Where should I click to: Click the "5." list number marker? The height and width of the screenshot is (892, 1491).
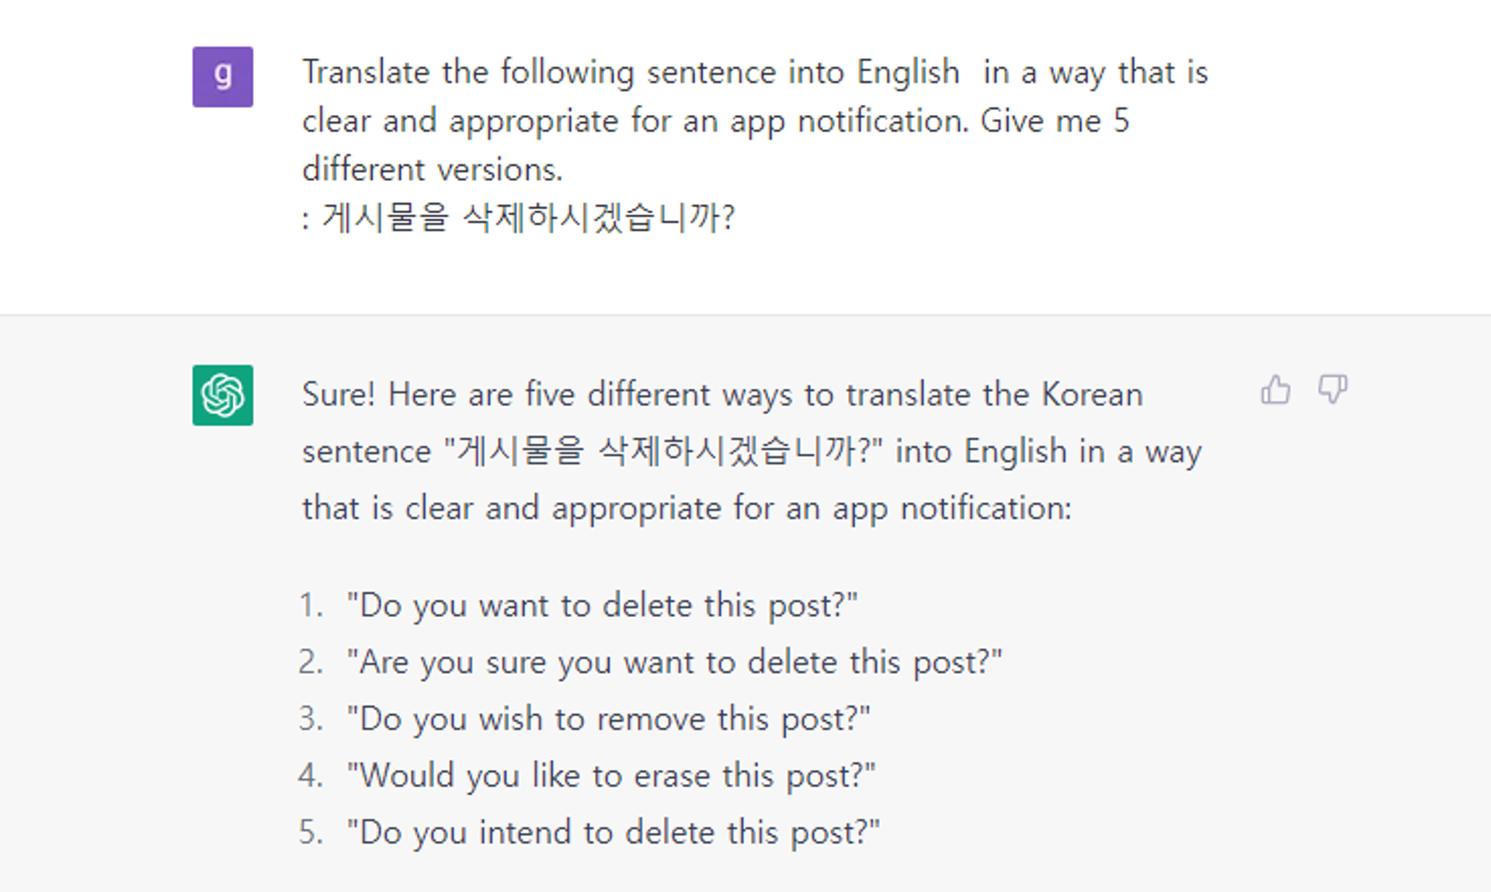pyautogui.click(x=311, y=833)
